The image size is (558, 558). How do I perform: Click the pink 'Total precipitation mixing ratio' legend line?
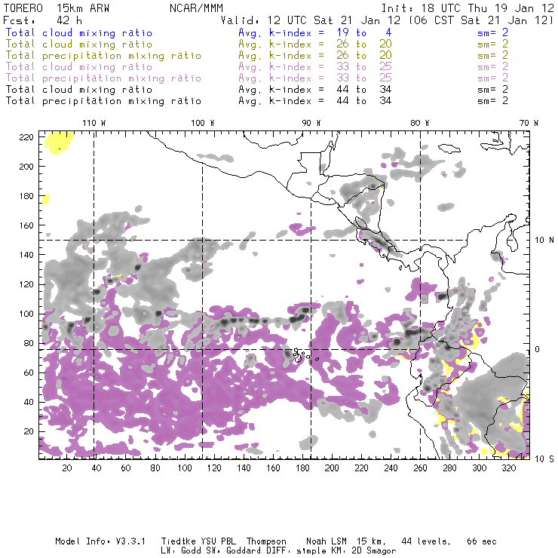click(103, 78)
